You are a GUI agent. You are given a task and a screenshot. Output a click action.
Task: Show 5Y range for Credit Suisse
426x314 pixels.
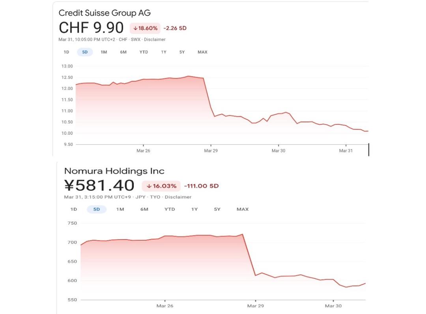coord(182,52)
